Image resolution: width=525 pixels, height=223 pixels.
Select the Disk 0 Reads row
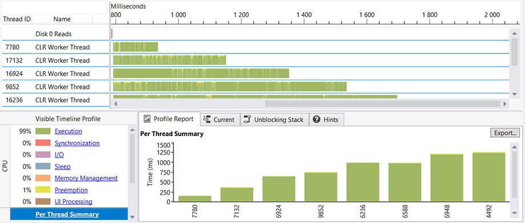coord(54,34)
